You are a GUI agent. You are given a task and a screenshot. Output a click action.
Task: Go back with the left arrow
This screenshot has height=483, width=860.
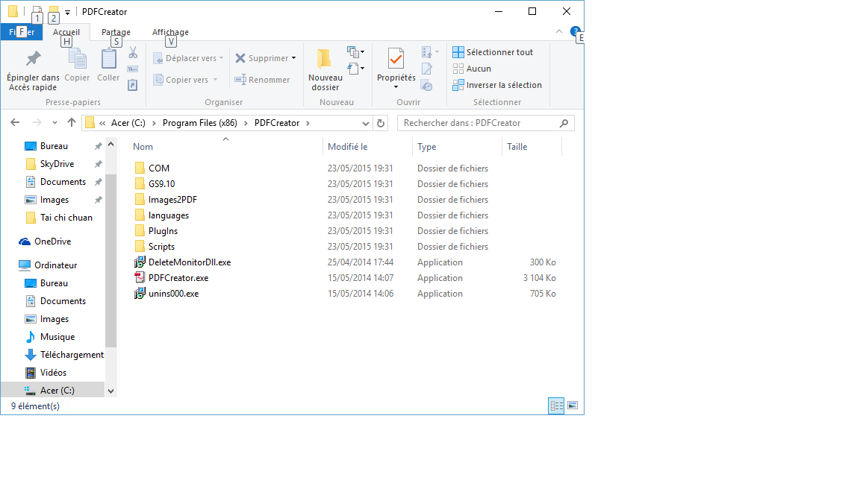16,123
